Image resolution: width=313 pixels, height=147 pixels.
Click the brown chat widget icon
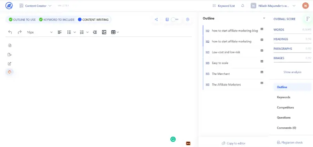click(188, 143)
